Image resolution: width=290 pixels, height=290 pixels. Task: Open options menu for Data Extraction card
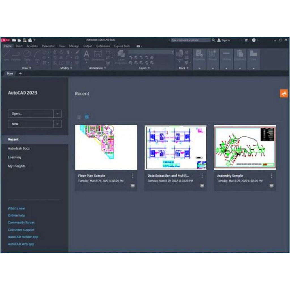202,176
